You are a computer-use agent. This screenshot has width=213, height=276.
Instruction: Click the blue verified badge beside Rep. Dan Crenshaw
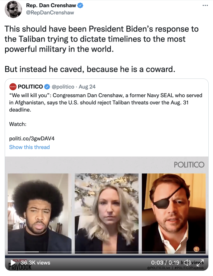[80, 5]
